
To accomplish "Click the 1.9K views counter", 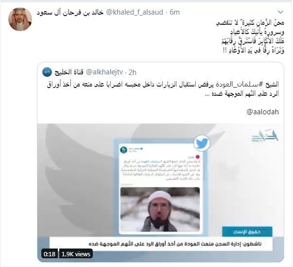I will coord(76,254).
